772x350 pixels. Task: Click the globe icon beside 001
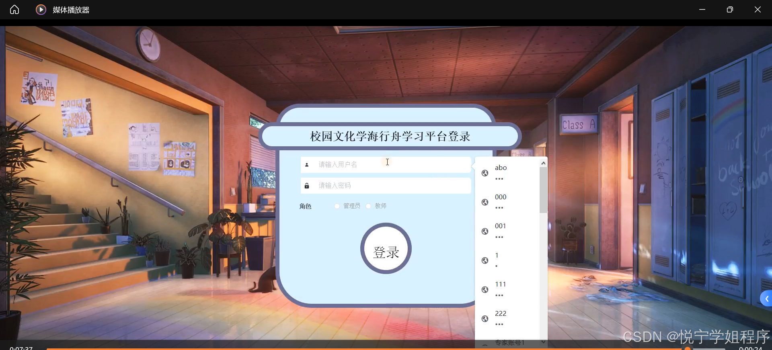(485, 231)
